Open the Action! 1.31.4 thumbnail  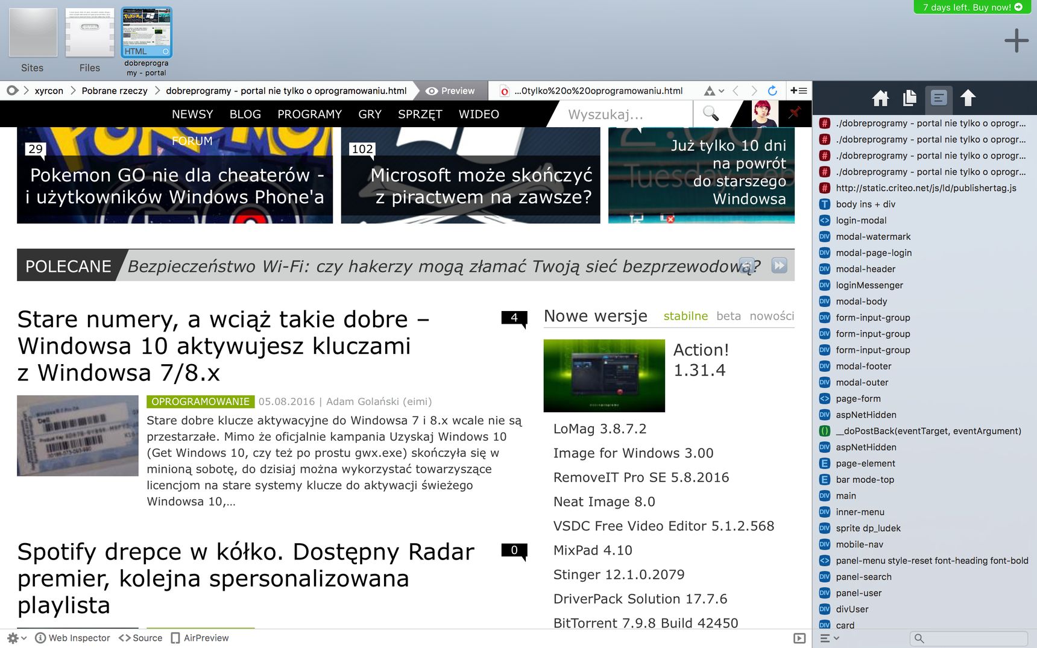[x=604, y=376]
